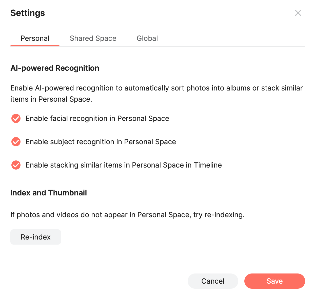Click the red underline beneath the Personal tab
313x293 pixels.
coord(35,46)
